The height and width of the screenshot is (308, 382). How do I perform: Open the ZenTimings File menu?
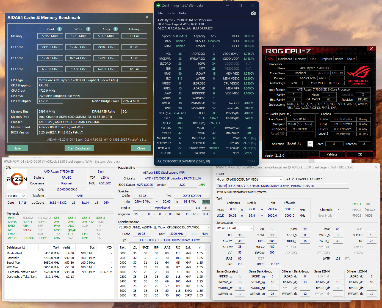(x=160, y=13)
